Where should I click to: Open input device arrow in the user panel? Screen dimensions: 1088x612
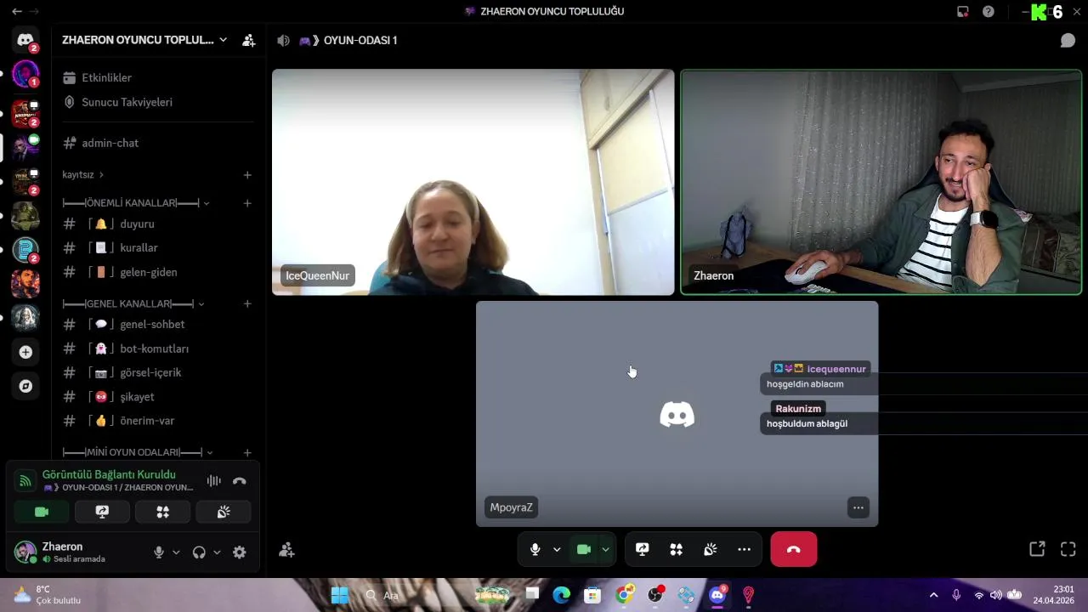tap(176, 552)
